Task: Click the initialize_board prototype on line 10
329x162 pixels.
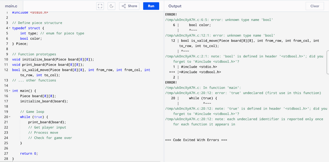Action: point(53,59)
